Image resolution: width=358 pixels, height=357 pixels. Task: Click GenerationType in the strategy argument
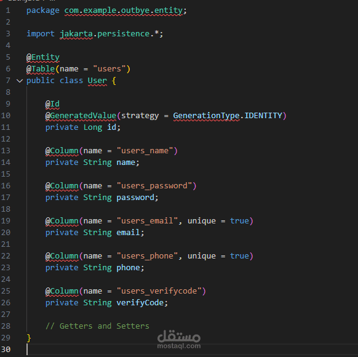tap(207, 116)
